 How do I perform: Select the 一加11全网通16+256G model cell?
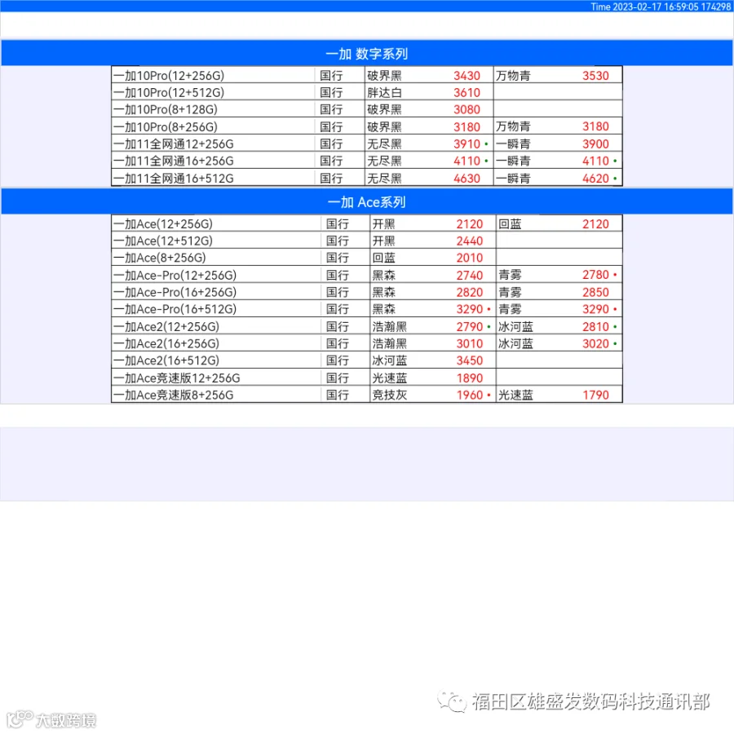214,161
